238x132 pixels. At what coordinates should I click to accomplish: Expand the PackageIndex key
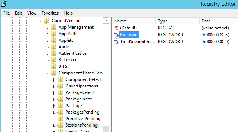pos(54,99)
